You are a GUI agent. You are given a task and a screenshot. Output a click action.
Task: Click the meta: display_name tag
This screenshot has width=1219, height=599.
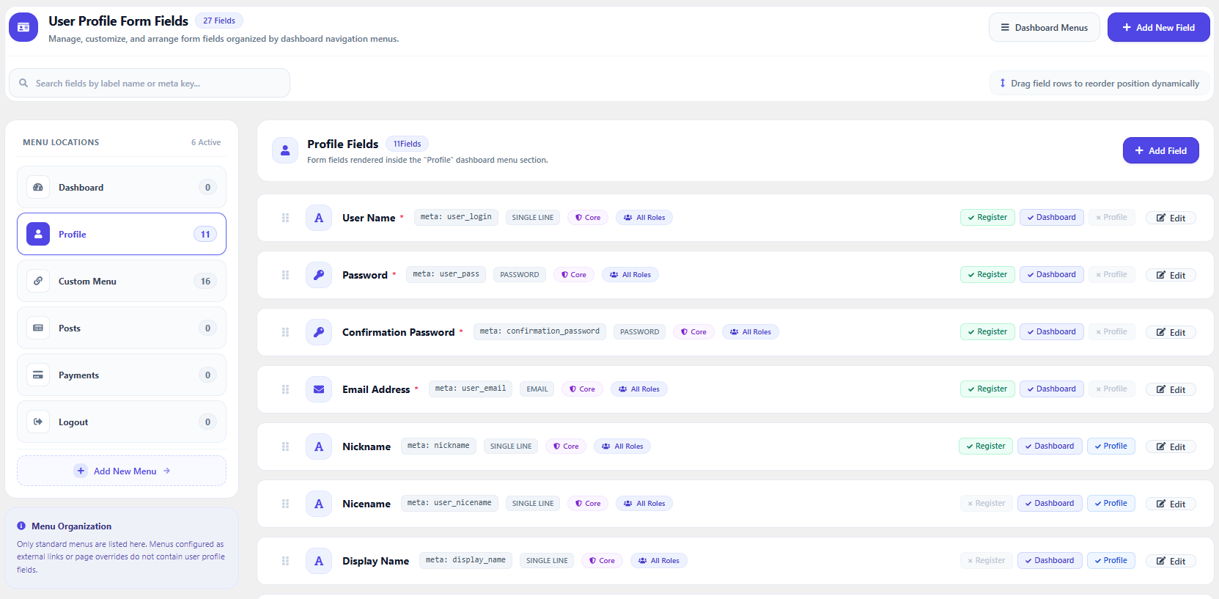pyautogui.click(x=465, y=560)
